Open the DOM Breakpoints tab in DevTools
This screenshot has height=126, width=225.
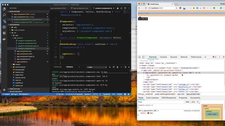[x=169, y=98]
